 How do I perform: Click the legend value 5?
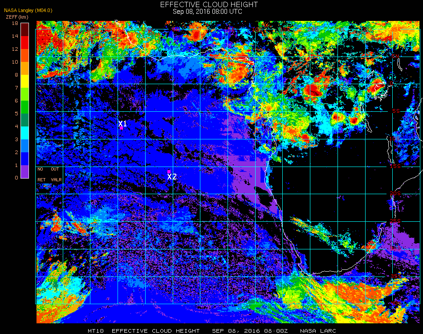(16, 114)
